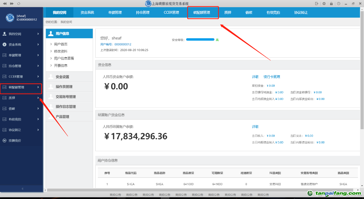This screenshot has height=199, width=364.
Task: Open the 银行卡管理 link
Action: (272, 77)
